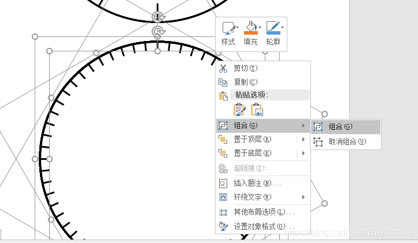The width and height of the screenshot is (418, 243).
Task: Click the group icon beside 组合(G) menu entry
Action: [223, 125]
